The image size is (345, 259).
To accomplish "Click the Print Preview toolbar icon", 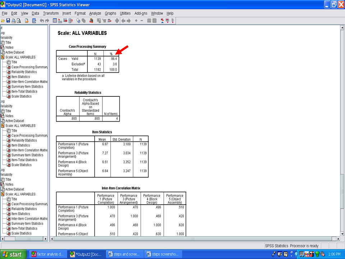I will (x=19, y=21).
